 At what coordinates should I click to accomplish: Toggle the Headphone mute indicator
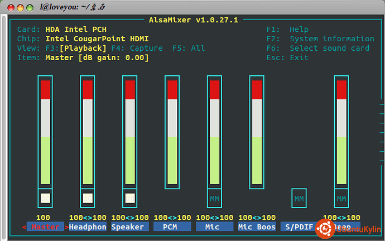click(x=88, y=198)
